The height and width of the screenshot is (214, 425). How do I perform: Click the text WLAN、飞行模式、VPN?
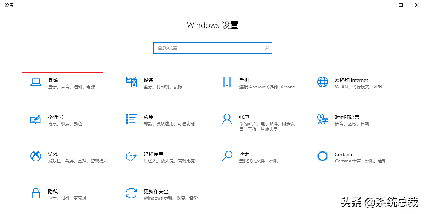pos(358,87)
